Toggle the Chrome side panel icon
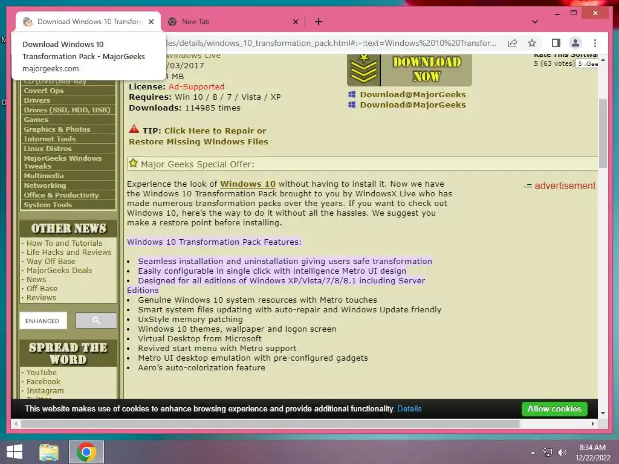This screenshot has width=619, height=464. pos(556,43)
